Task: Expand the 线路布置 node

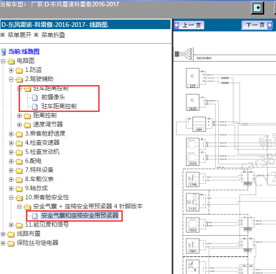Action: point(3,234)
